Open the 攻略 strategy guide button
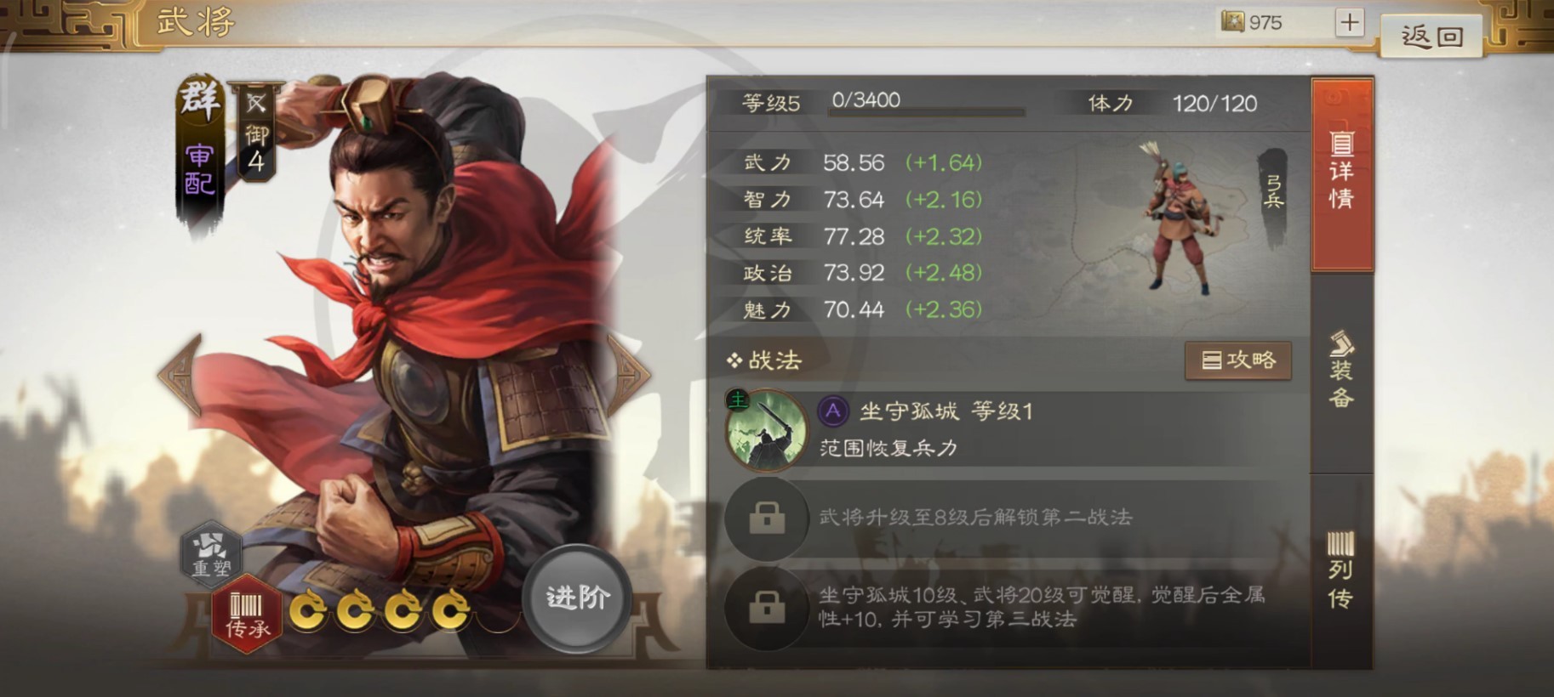 point(1238,360)
